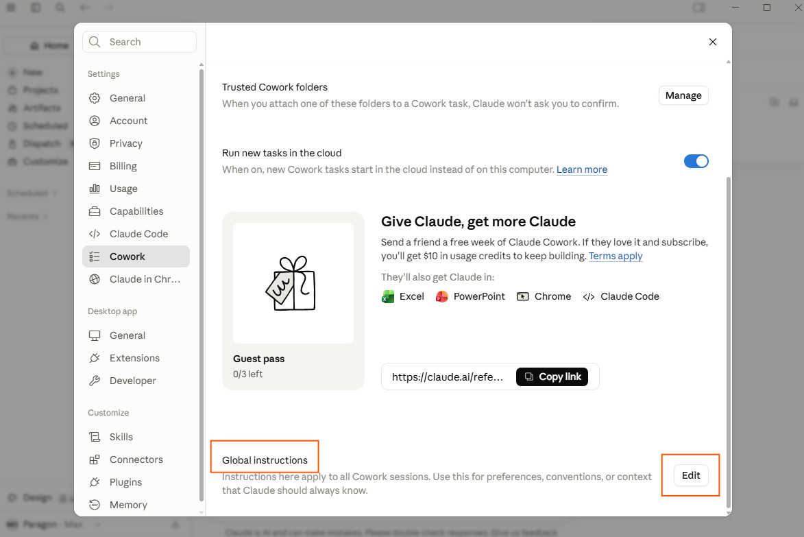Viewport: 804px width, 537px height.
Task: Click the Claude Code brackets icon in sidebar
Action: point(95,234)
